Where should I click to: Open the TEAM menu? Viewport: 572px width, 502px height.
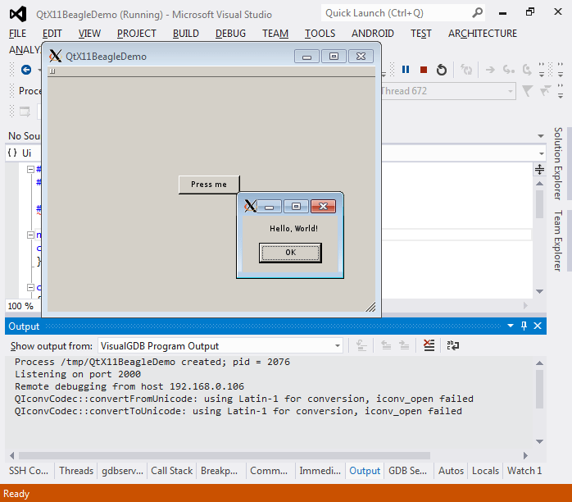click(x=275, y=34)
